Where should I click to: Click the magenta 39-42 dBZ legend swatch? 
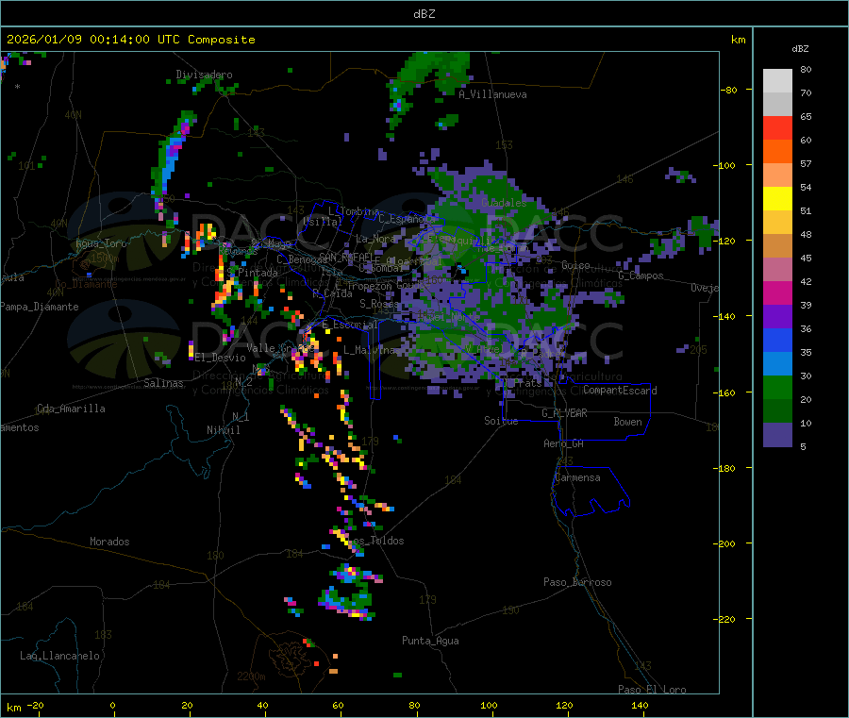(x=777, y=292)
